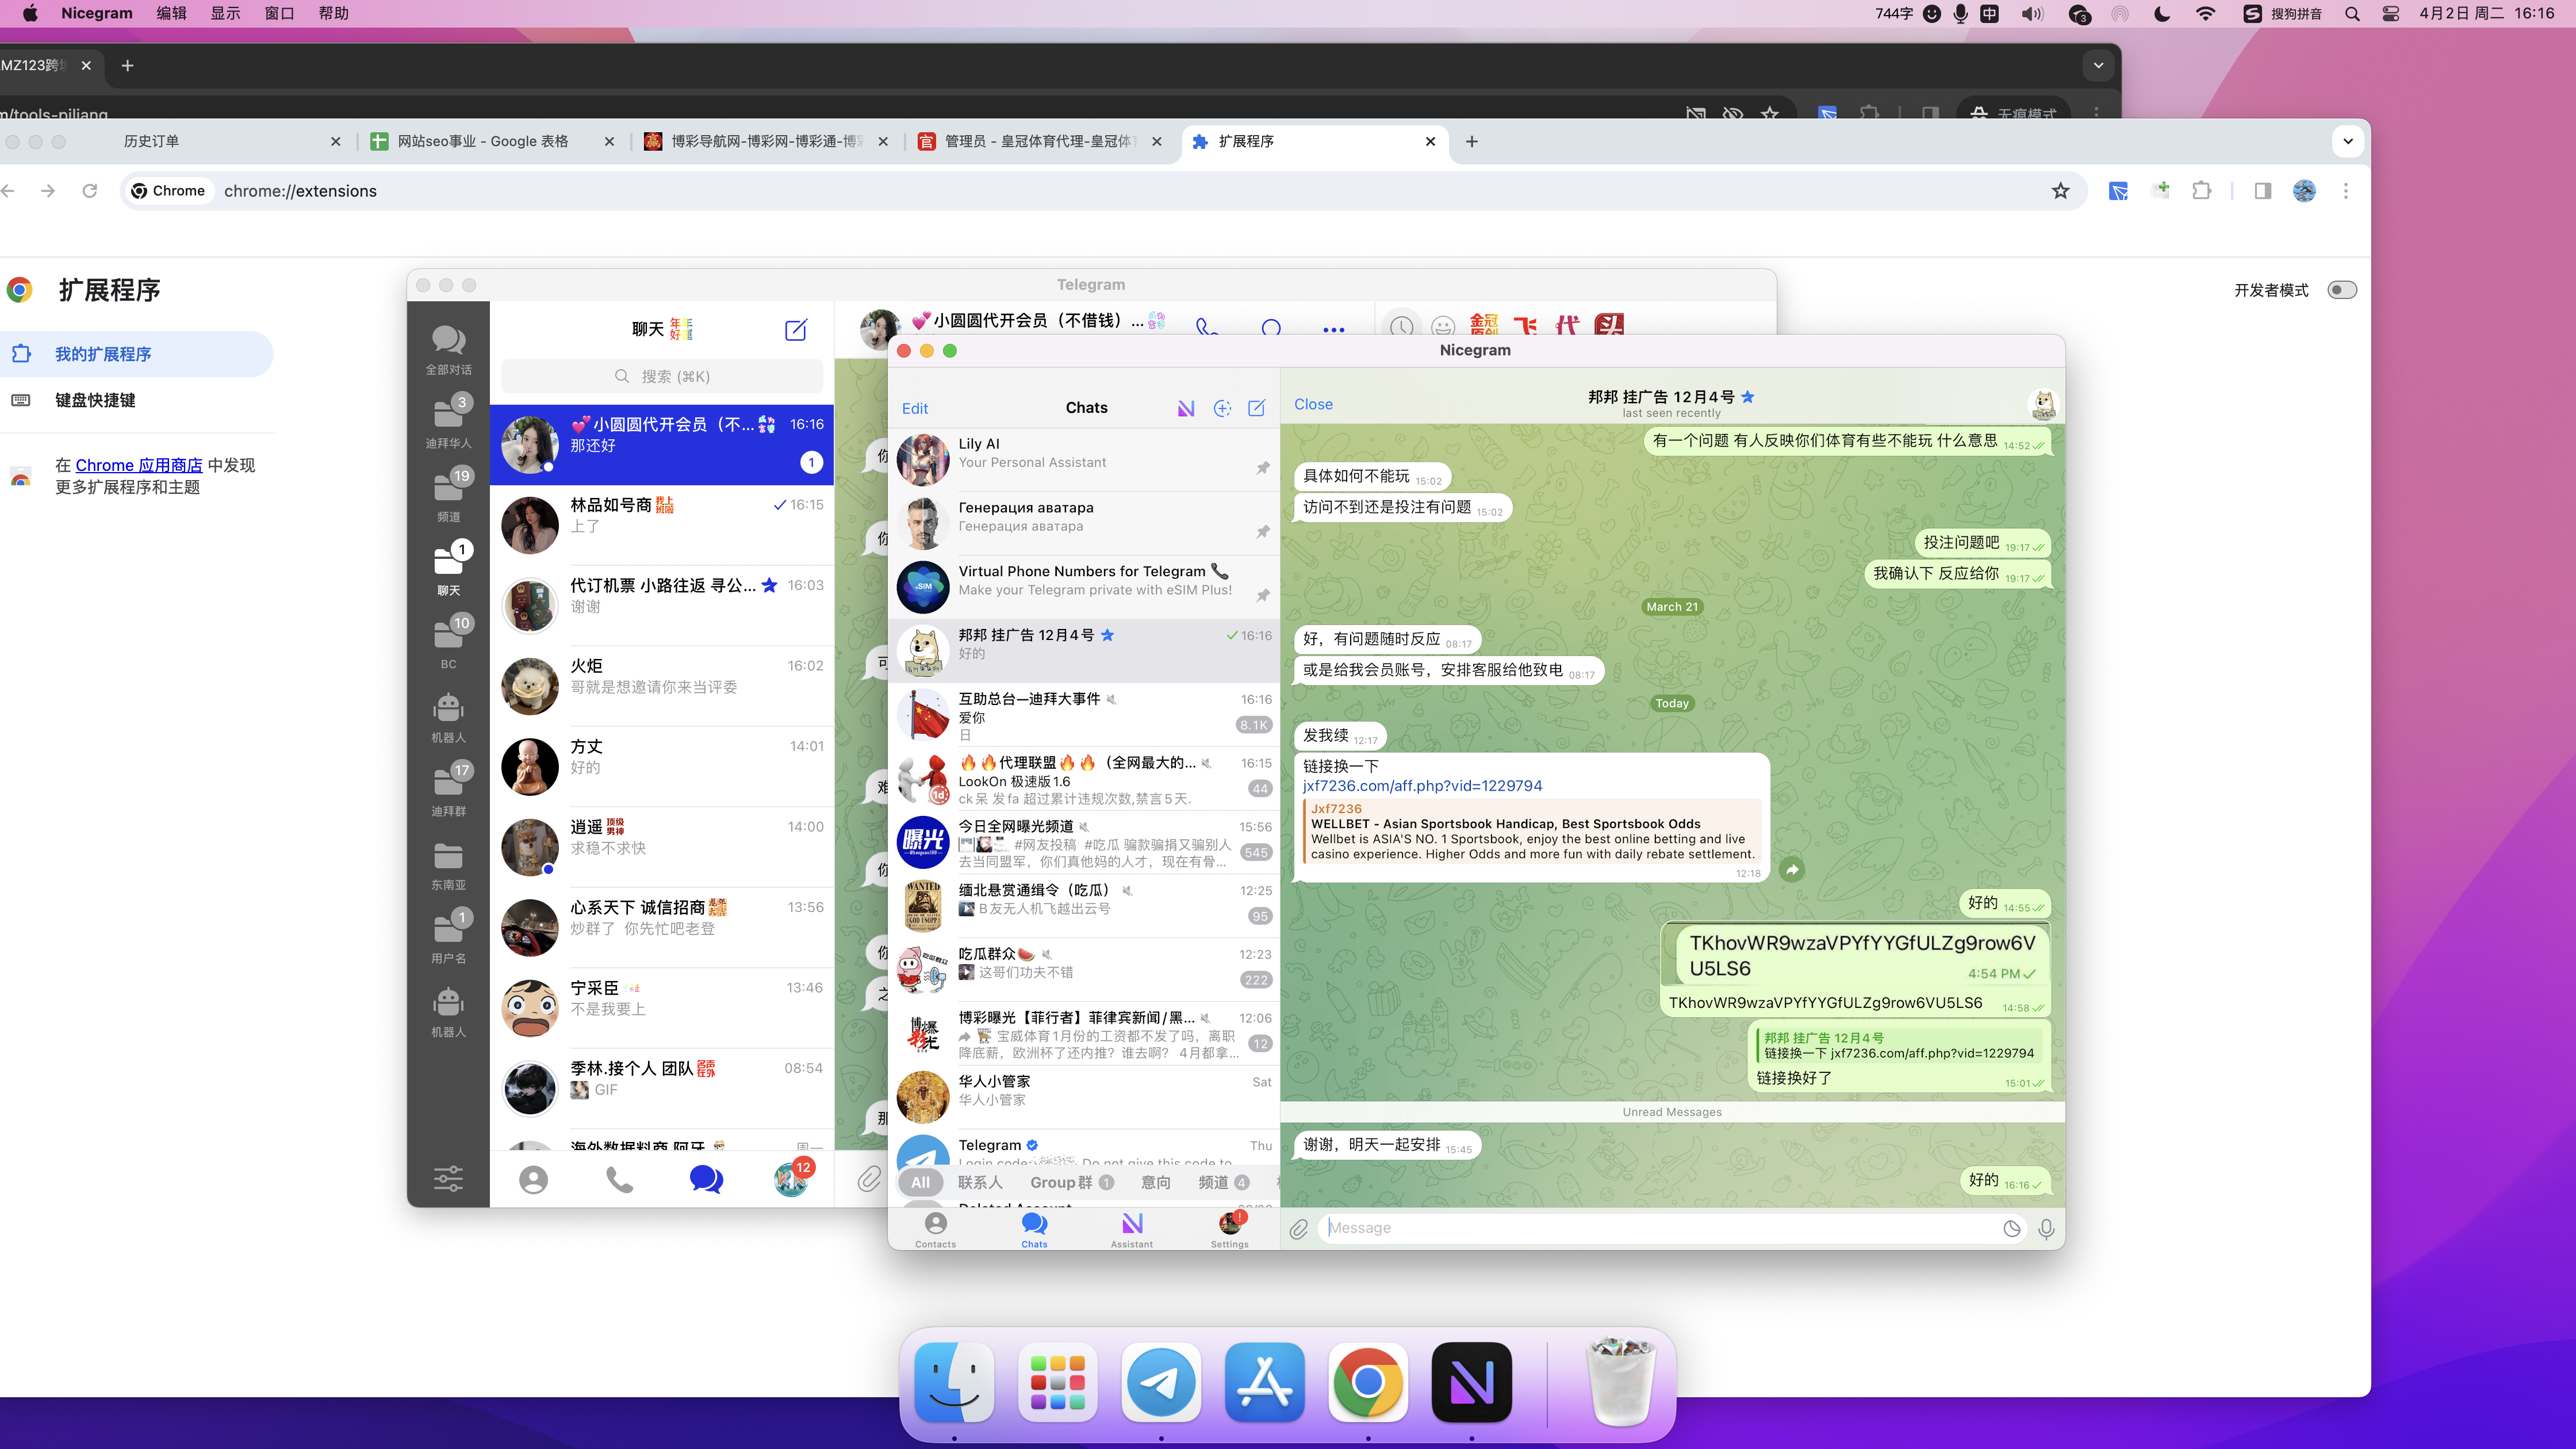Expand the tab search chevron in the extensions window
This screenshot has width=2576, height=1449.
[x=2348, y=141]
